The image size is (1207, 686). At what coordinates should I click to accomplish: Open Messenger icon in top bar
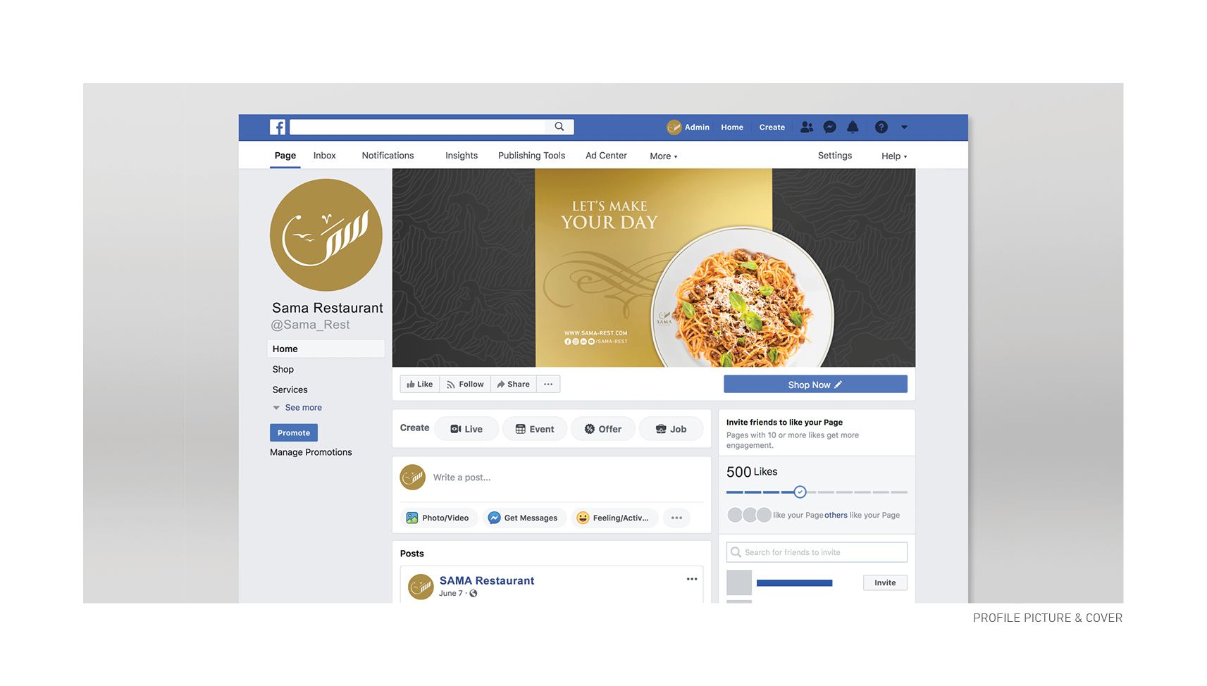point(830,127)
